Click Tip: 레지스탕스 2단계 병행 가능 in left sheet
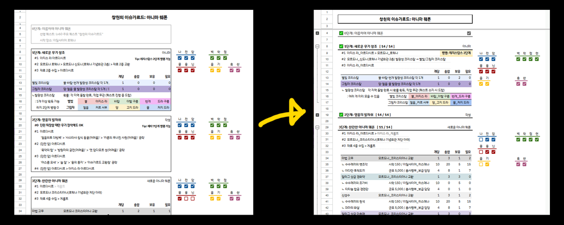 point(152,59)
